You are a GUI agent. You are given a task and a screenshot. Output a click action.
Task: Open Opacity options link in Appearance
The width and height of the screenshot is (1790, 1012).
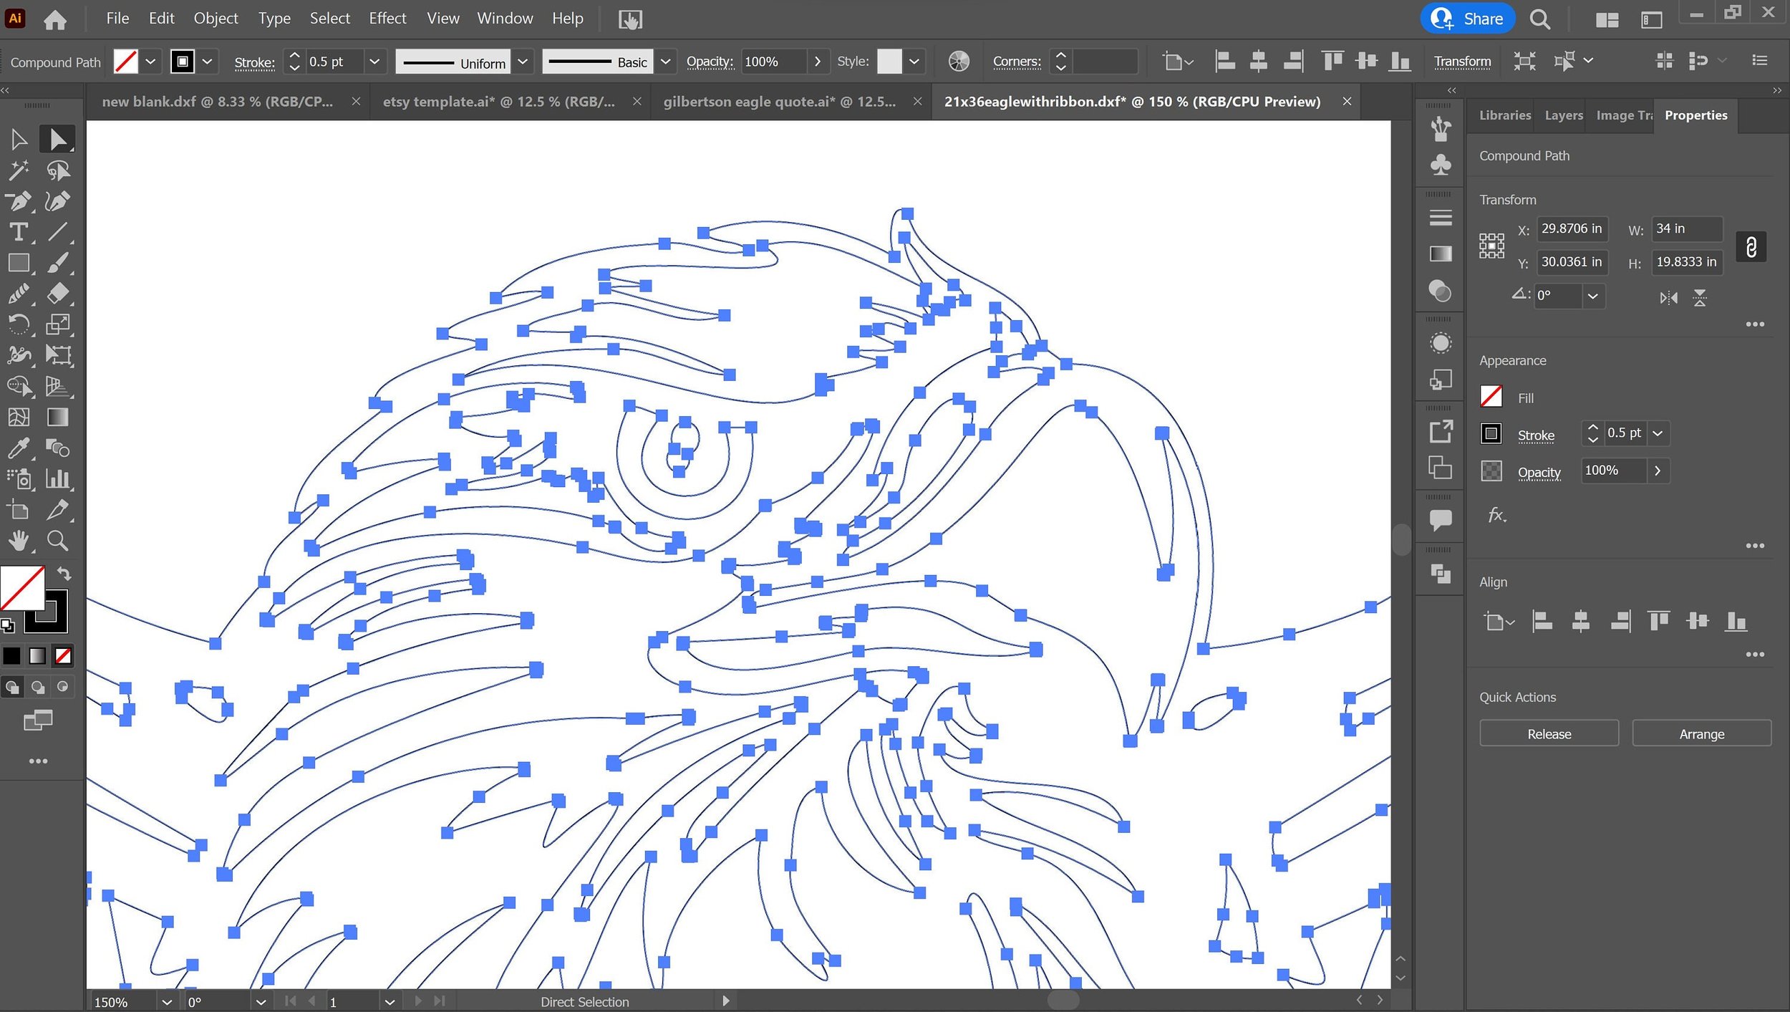(x=1539, y=472)
